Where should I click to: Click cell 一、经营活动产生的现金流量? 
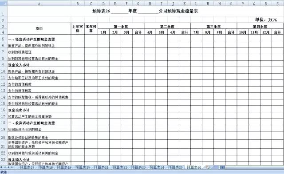click(39, 38)
